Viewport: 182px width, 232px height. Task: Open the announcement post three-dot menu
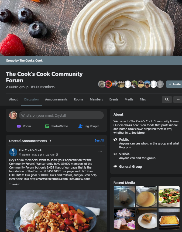(100, 152)
